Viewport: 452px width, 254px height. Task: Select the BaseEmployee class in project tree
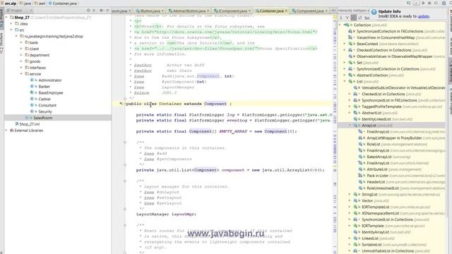[x=51, y=92]
